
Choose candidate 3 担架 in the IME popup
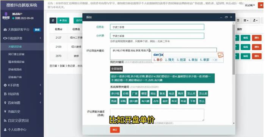[181, 60]
